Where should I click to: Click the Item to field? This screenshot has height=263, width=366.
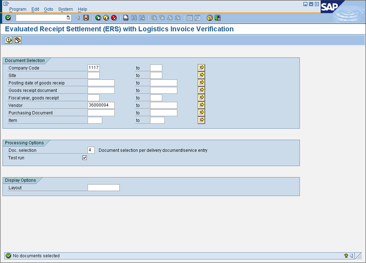click(157, 120)
